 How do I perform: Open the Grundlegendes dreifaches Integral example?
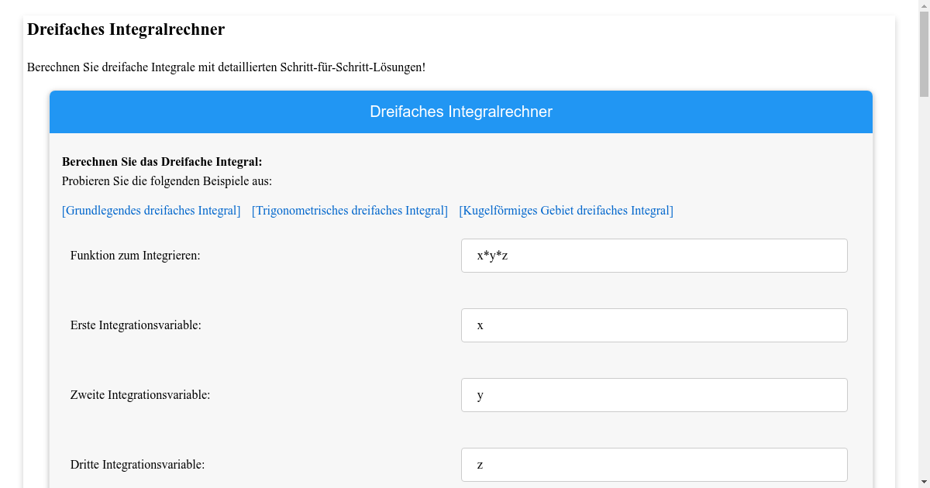150,210
